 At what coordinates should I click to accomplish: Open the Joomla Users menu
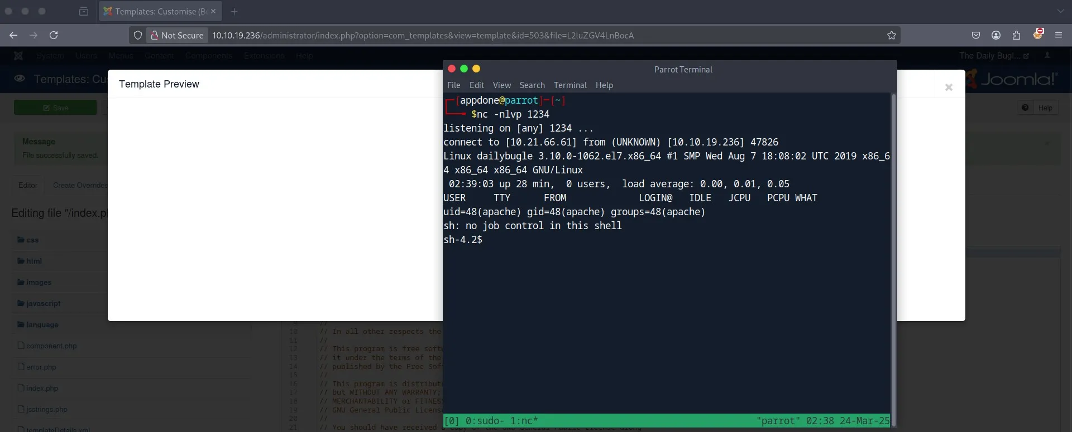(x=86, y=56)
